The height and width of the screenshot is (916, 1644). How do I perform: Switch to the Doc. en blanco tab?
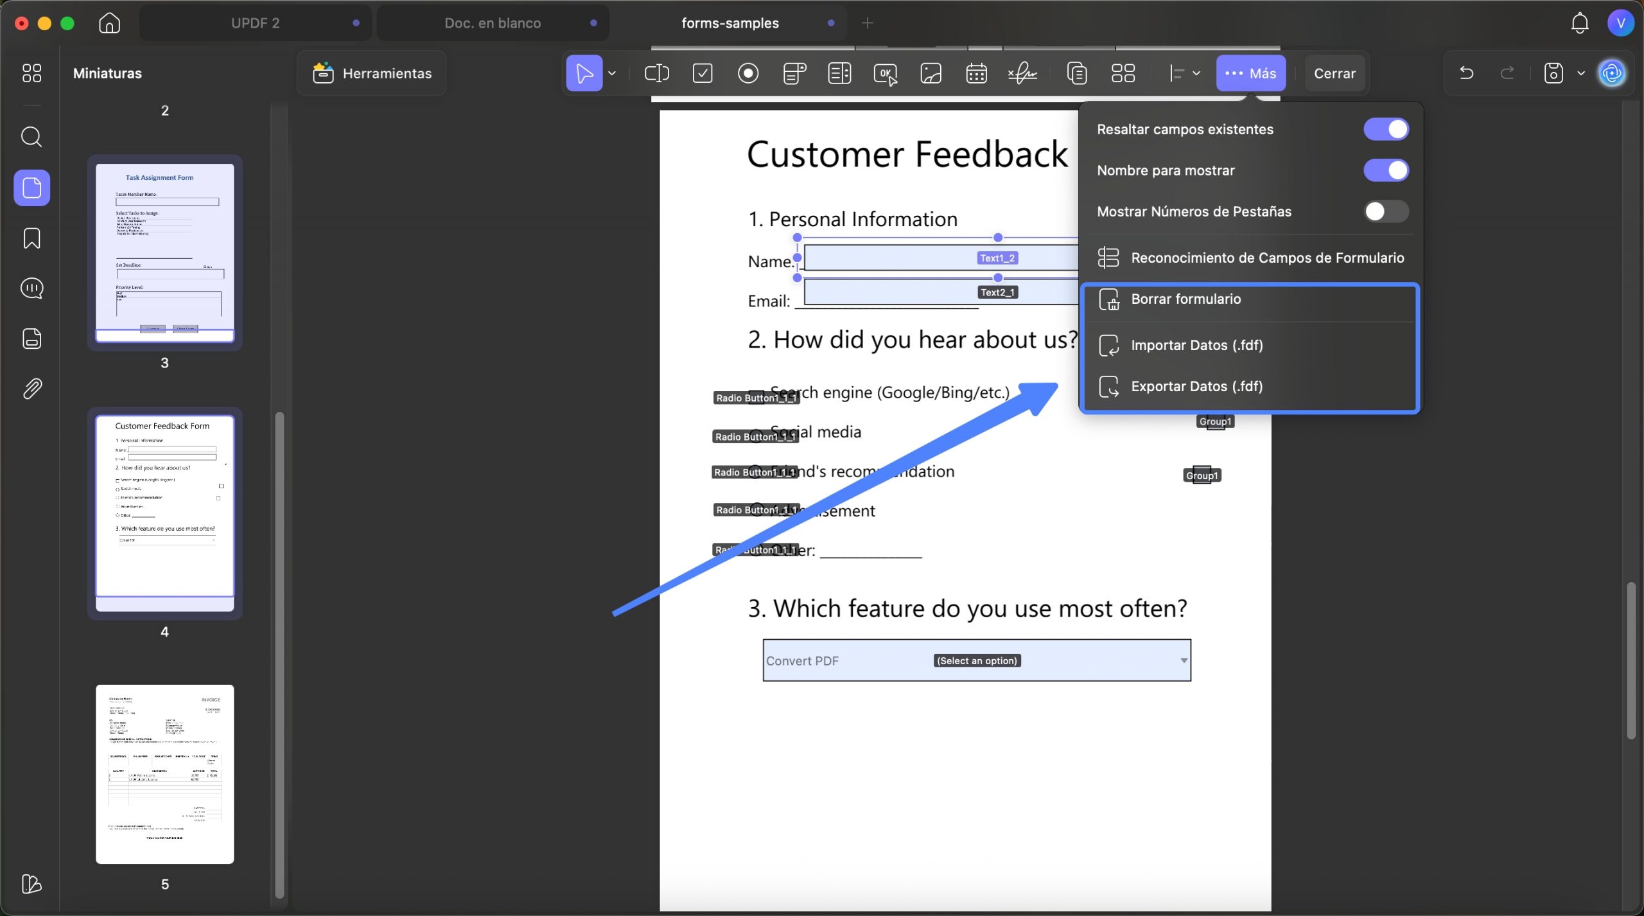[x=493, y=23]
